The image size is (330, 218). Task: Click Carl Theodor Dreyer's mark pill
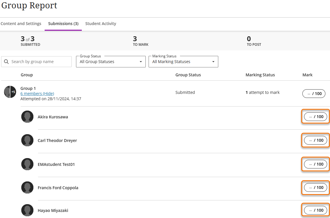coord(316,140)
